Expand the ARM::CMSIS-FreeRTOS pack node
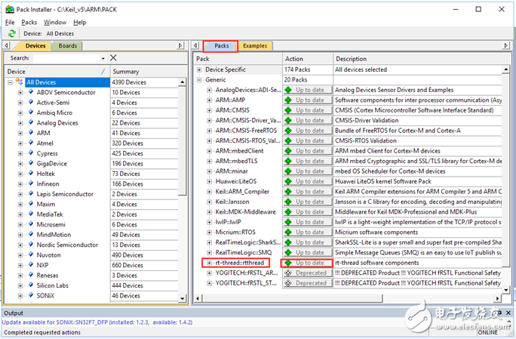The height and width of the screenshot is (339, 516). pyautogui.click(x=209, y=131)
